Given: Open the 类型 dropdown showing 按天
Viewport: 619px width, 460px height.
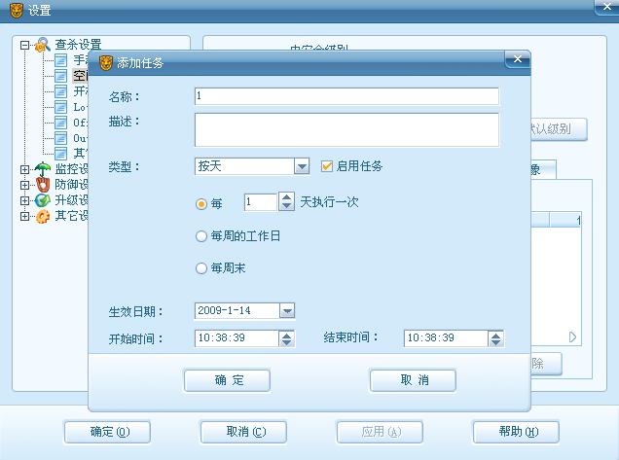Looking at the screenshot, I should (302, 166).
